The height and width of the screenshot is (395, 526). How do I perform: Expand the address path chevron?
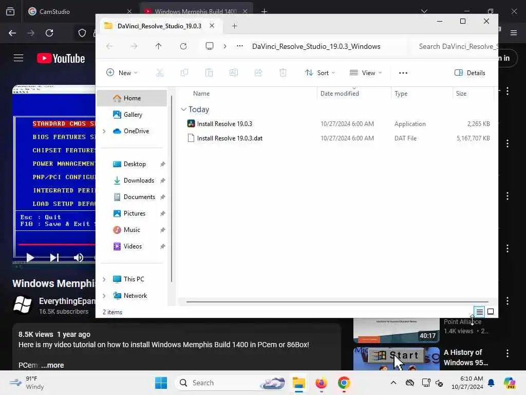click(225, 46)
